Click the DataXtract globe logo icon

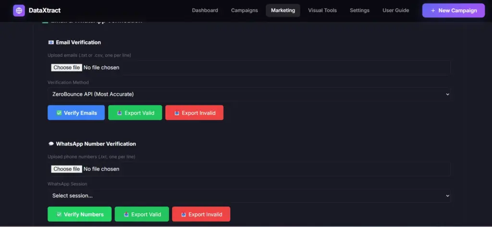(19, 11)
